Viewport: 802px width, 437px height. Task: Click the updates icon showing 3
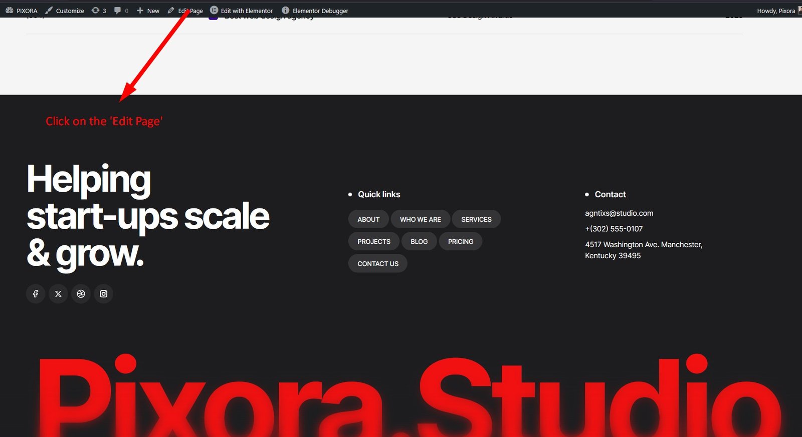(95, 11)
